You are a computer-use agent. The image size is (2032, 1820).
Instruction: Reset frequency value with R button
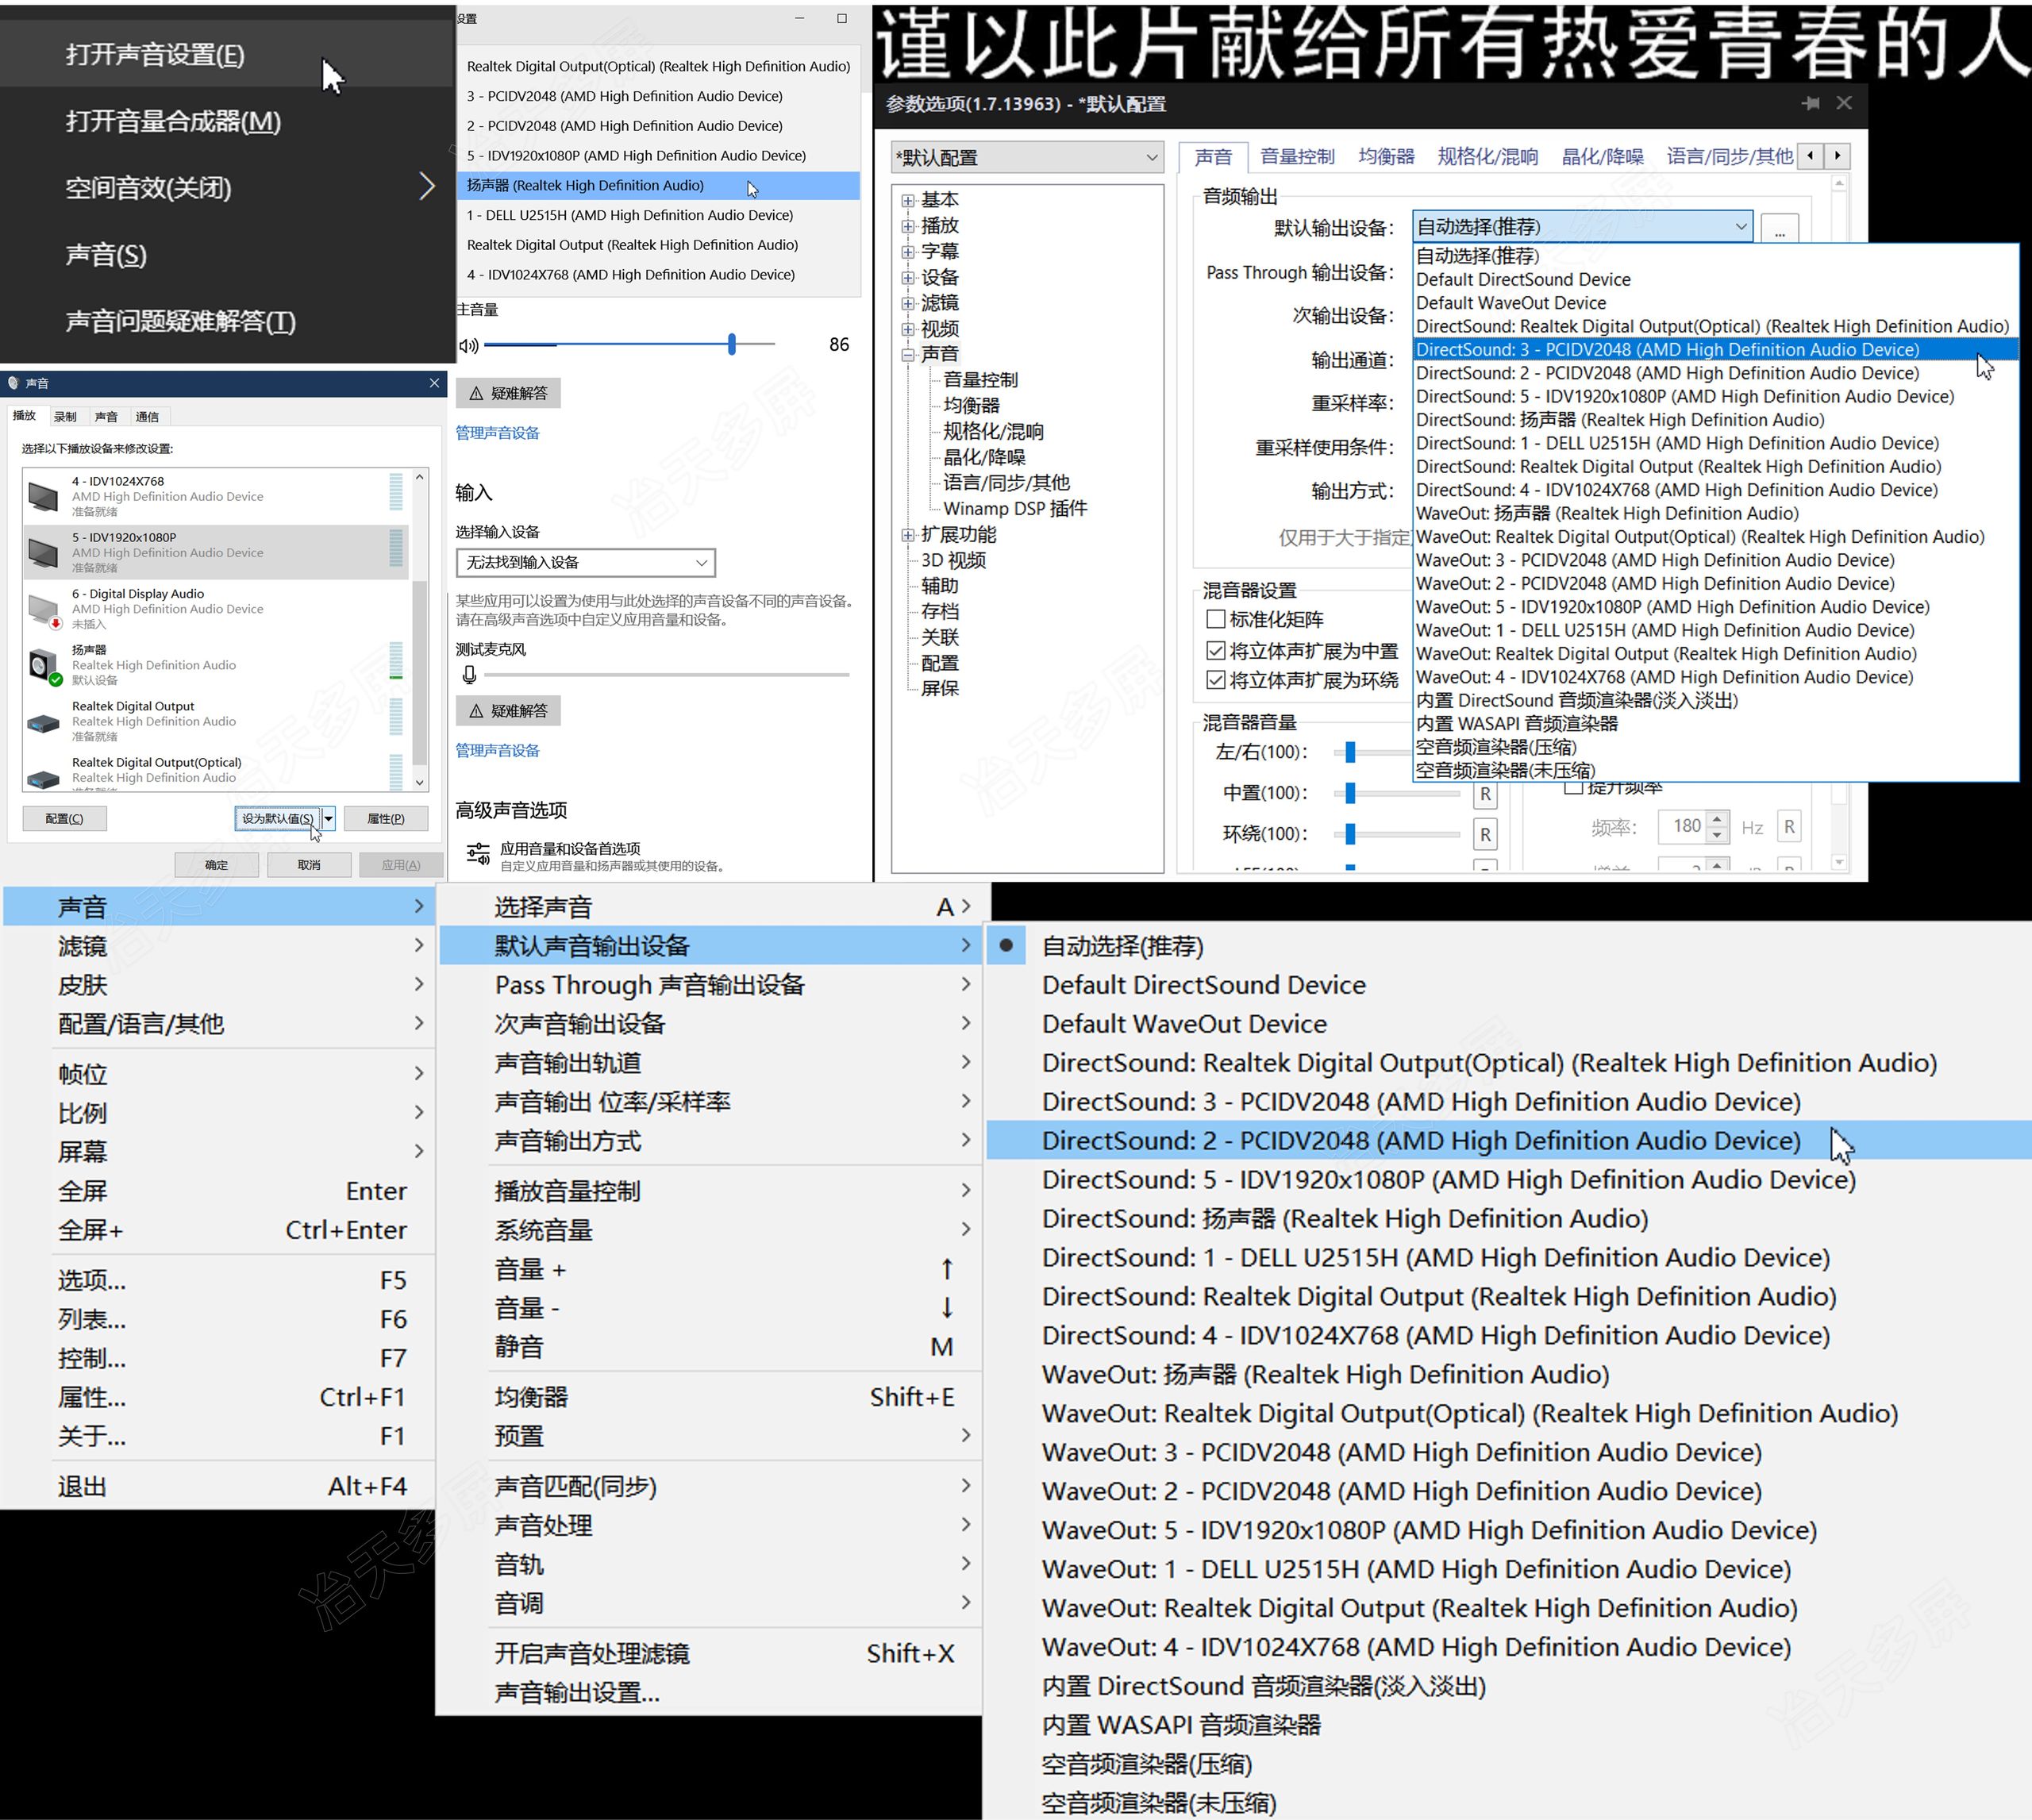pos(1789,827)
